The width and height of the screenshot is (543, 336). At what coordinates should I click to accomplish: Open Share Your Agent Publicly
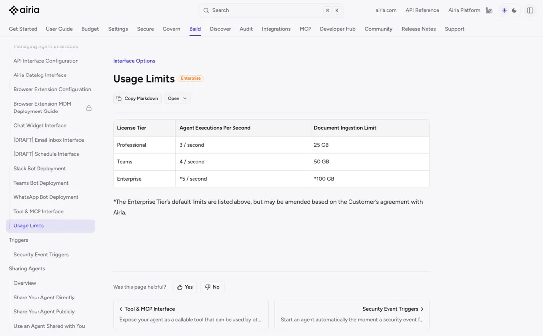click(44, 311)
